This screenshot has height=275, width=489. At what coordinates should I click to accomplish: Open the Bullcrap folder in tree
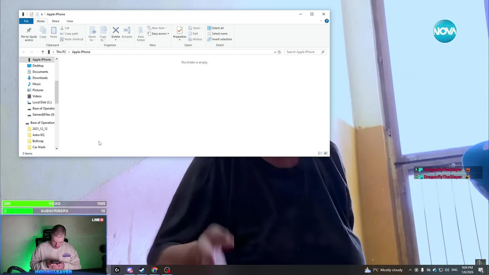(x=36, y=141)
